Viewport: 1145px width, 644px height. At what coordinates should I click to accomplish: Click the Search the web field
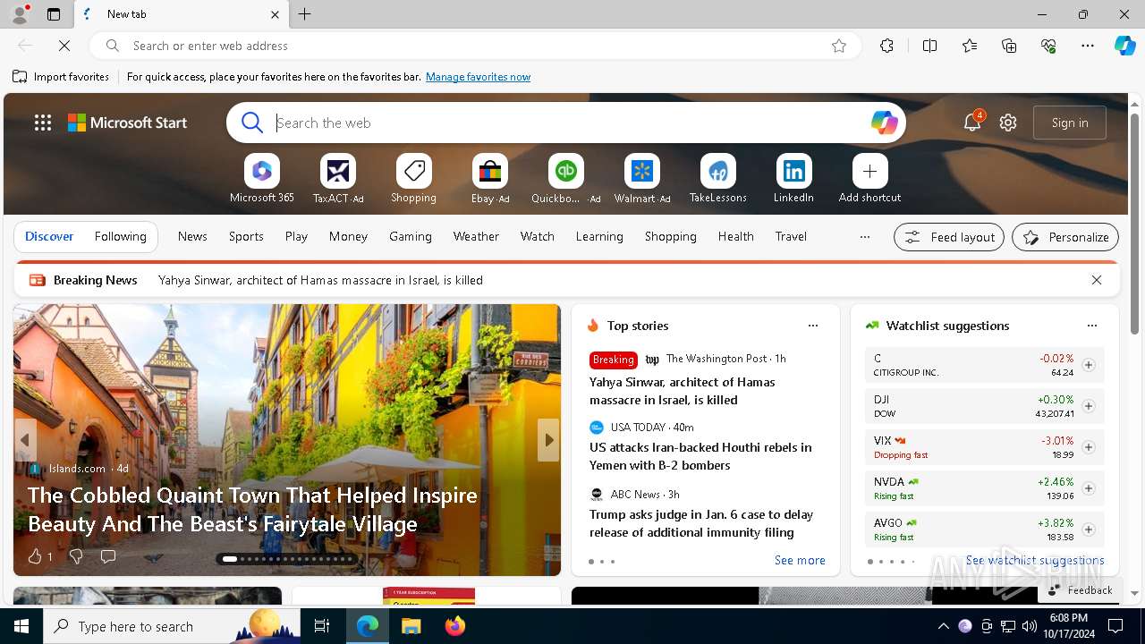[x=568, y=123]
